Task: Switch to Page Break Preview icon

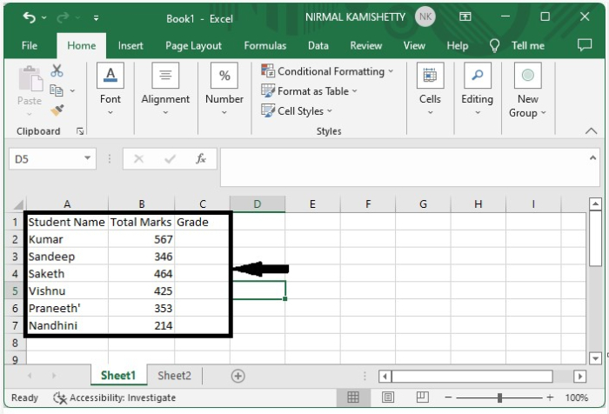Action: [x=422, y=397]
